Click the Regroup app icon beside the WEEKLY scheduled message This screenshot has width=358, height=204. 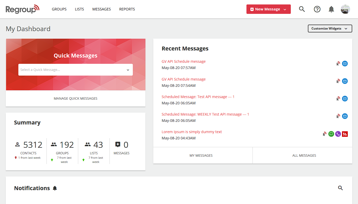click(338, 116)
